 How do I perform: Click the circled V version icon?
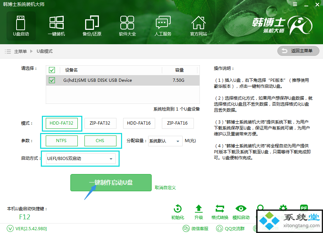pos(10,228)
